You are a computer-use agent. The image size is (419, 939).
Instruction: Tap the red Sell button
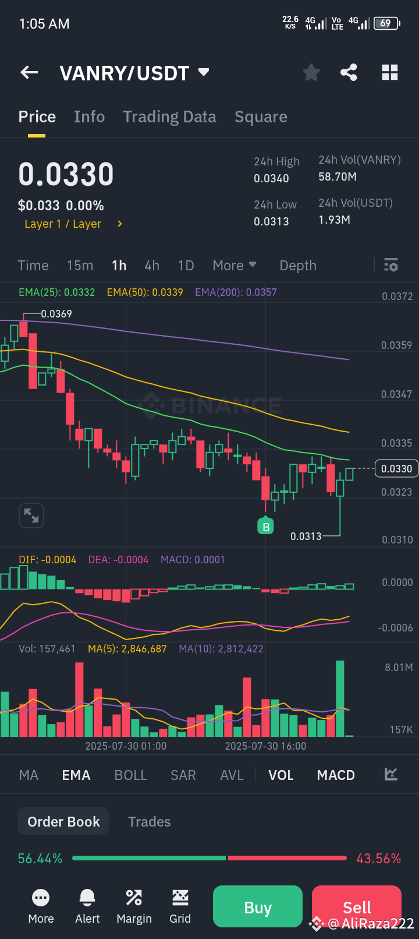pyautogui.click(x=357, y=906)
